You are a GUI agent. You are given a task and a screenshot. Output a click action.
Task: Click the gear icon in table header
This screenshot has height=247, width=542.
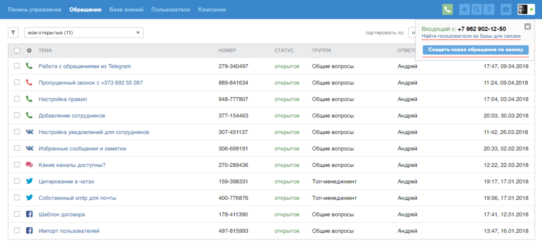point(29,51)
